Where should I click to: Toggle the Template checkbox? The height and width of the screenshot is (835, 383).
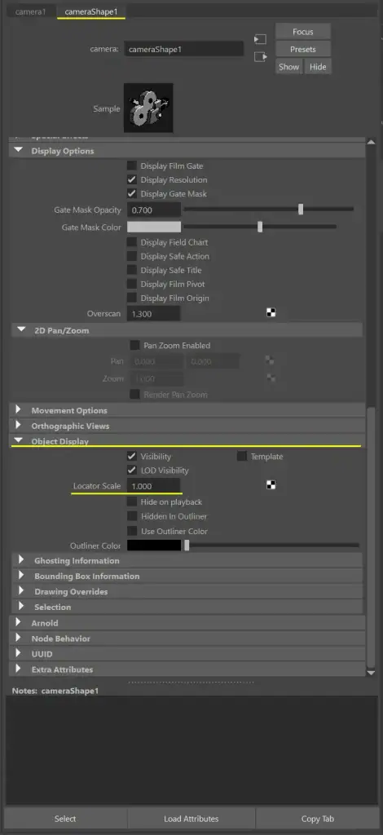coord(242,457)
